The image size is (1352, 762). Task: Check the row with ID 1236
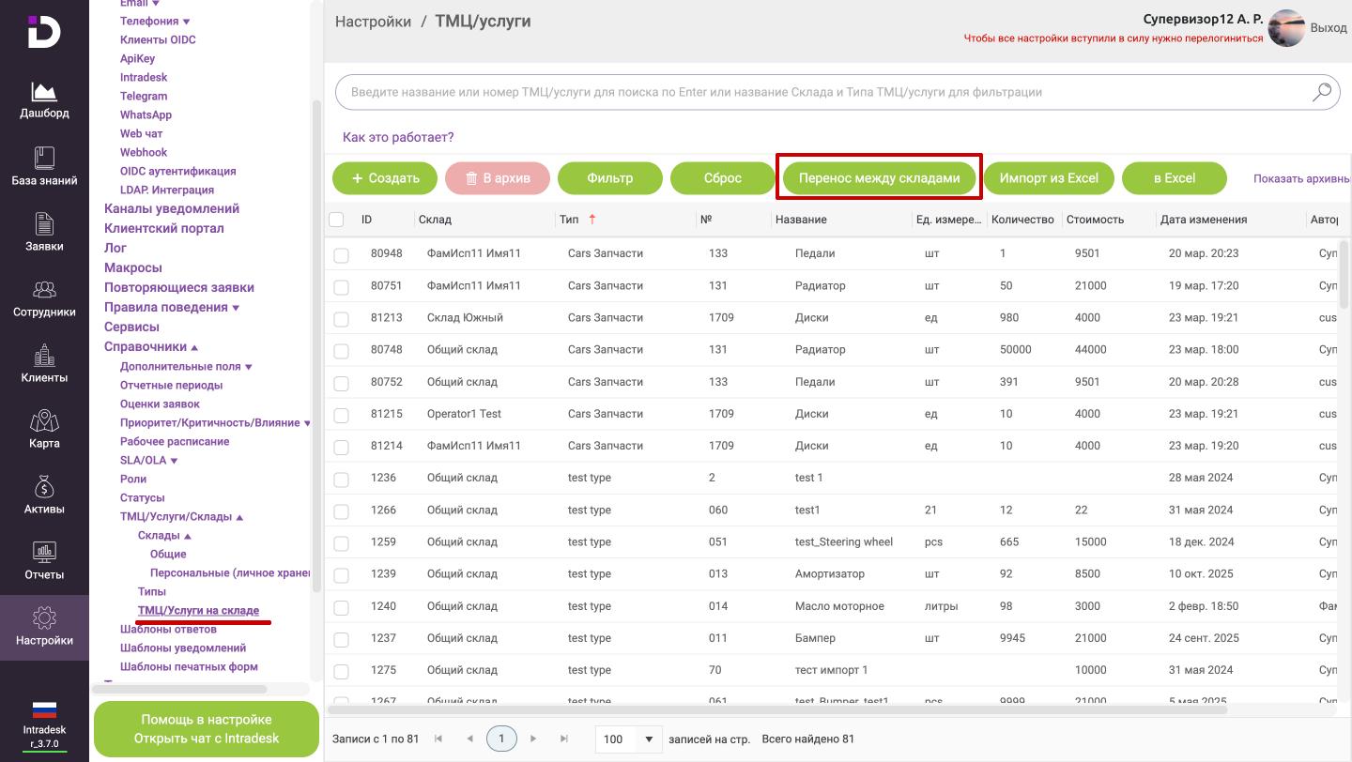pyautogui.click(x=341, y=479)
